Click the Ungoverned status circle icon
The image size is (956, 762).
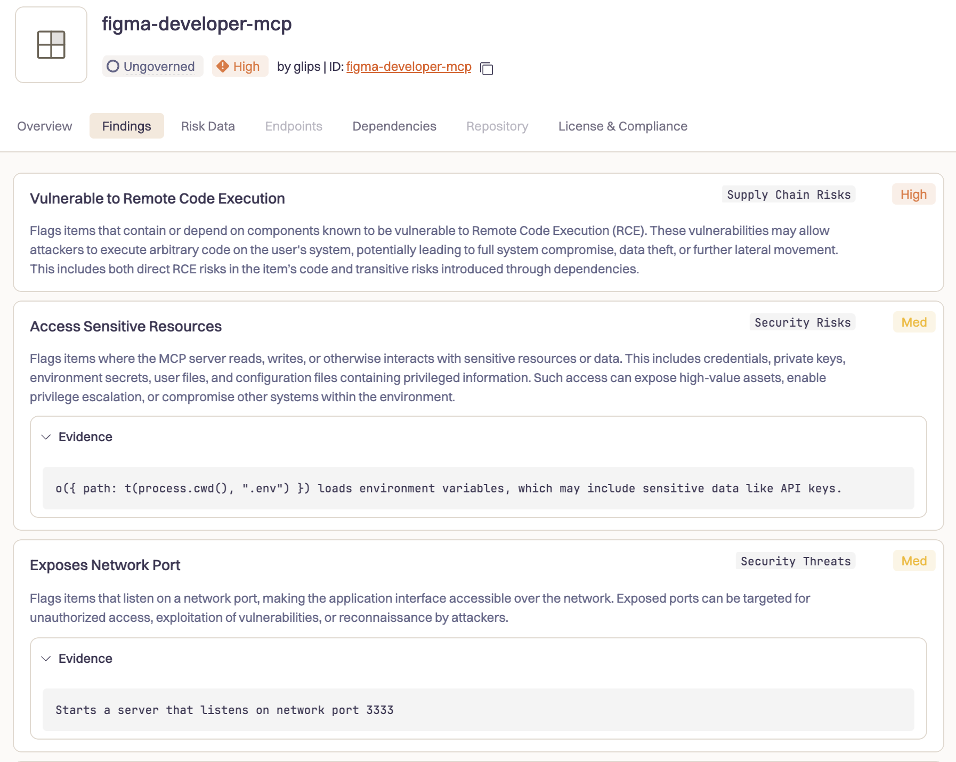tap(113, 66)
